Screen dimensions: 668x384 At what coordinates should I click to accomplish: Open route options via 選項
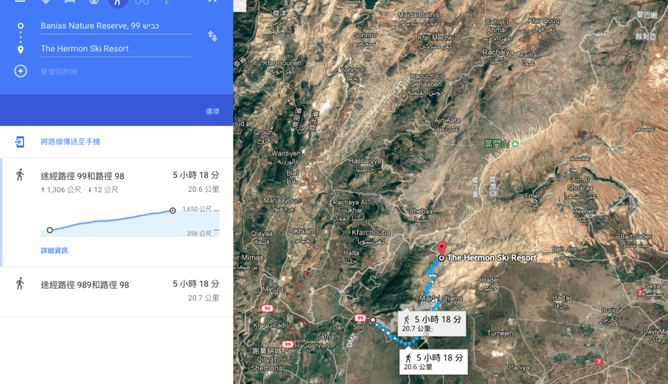point(212,111)
